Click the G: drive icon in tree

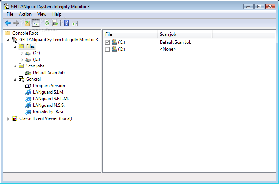click(x=28, y=60)
